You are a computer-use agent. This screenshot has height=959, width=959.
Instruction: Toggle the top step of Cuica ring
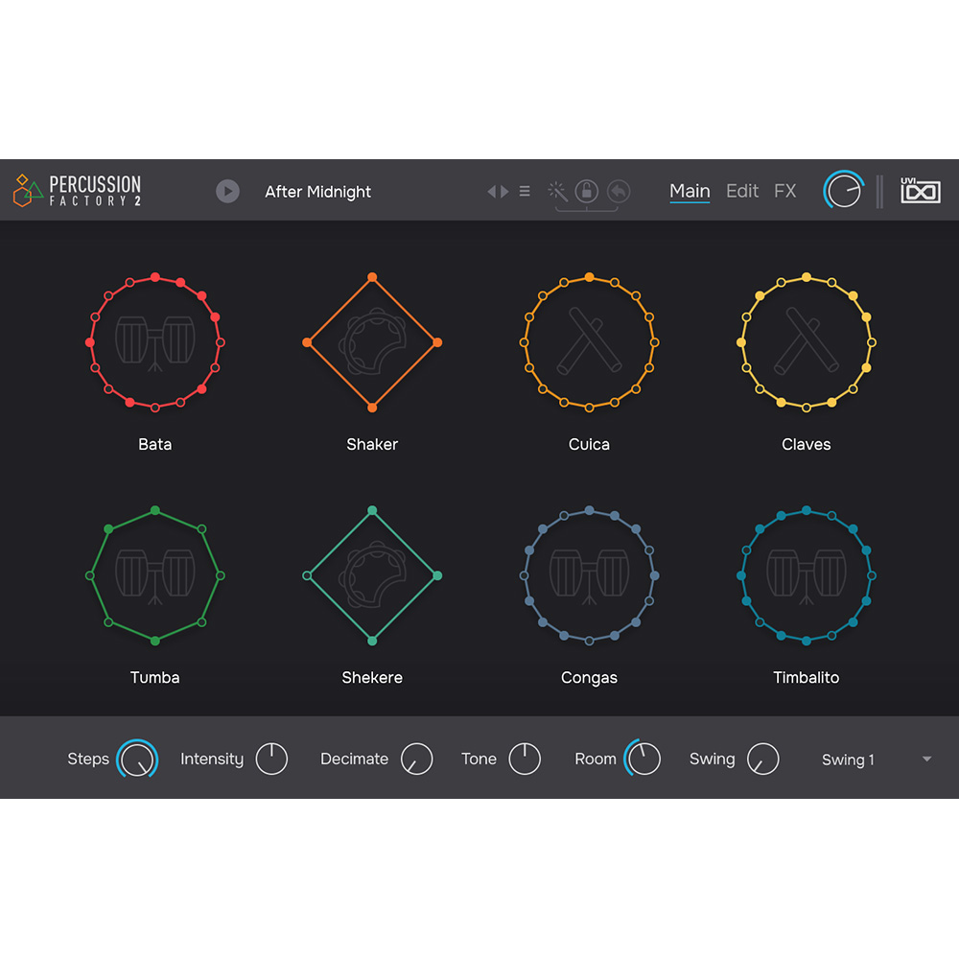589,277
